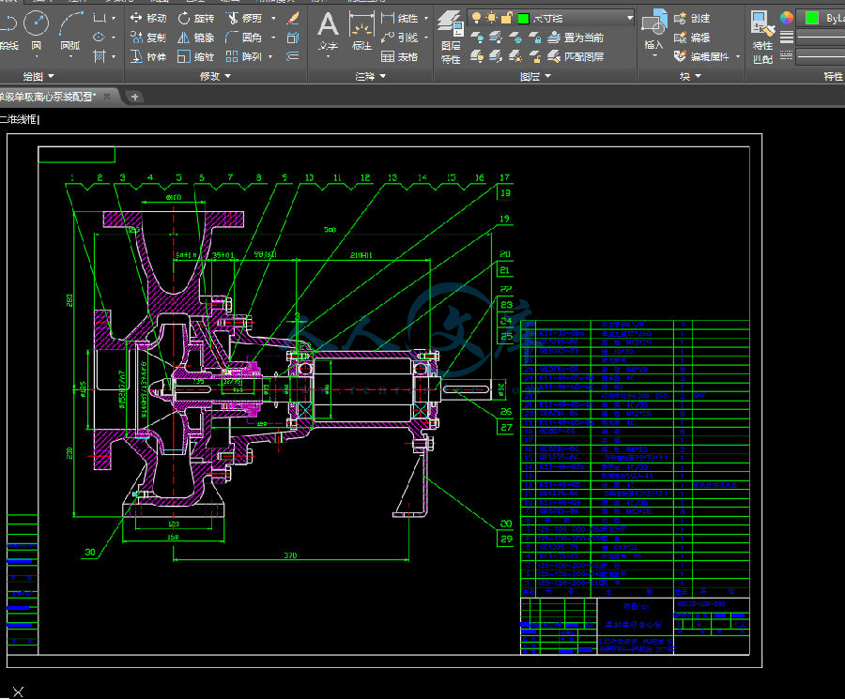Screen dimensions: 845x699
Task: Click Create block (创建) button
Action: click(x=692, y=19)
